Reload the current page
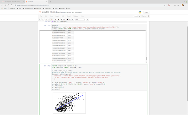This screenshot has width=188, height=115. pyautogui.click(x=8, y=5)
